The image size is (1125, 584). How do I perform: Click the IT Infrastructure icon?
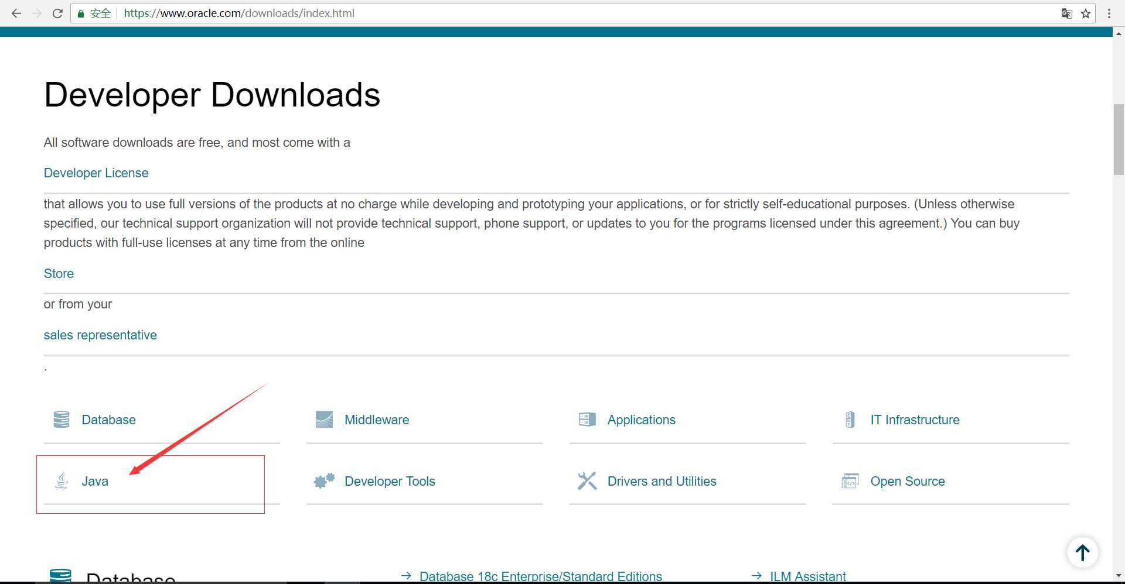coord(850,420)
